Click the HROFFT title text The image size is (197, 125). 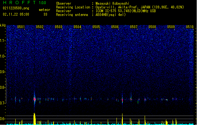(19, 2)
